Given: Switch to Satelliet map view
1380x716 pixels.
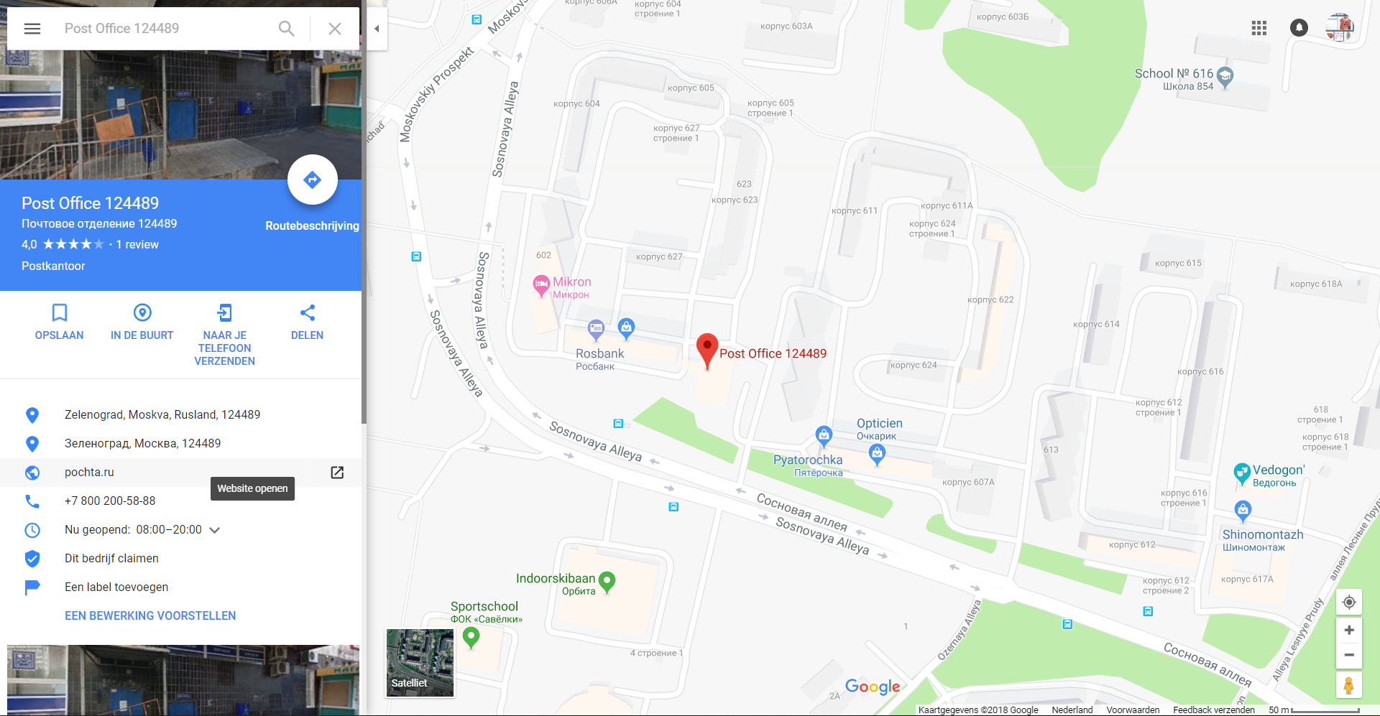Looking at the screenshot, I should point(420,663).
